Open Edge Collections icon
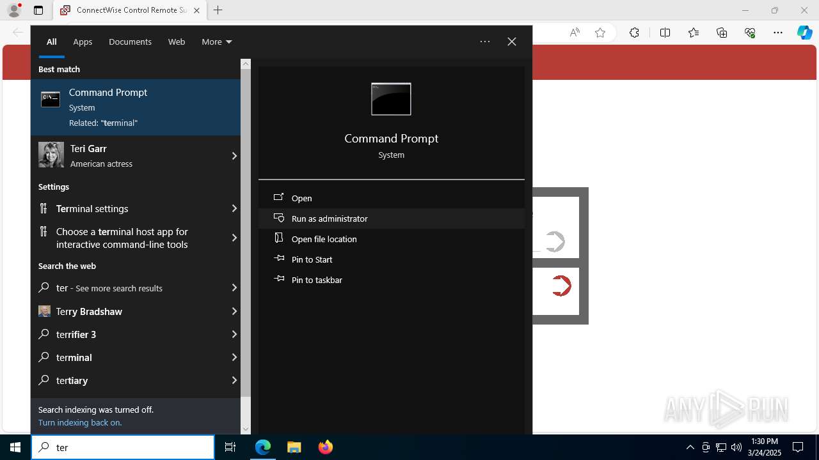The image size is (819, 460). 722,33
